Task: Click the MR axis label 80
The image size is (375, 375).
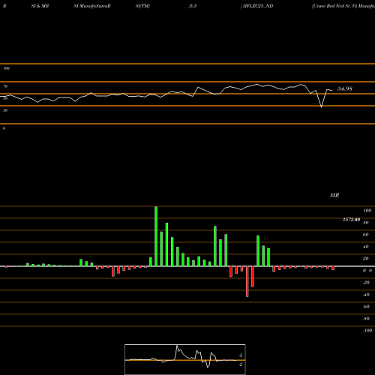Action: tap(366, 223)
